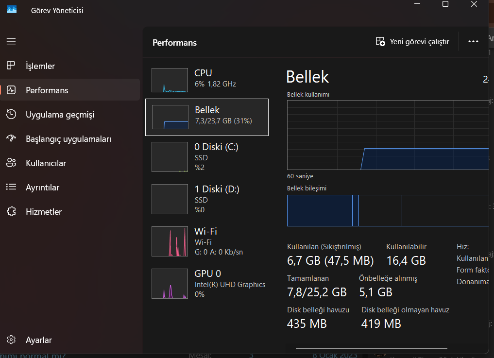The height and width of the screenshot is (358, 494).
Task: Click the Görev Yöneticisi app icon
Action: click(x=12, y=9)
